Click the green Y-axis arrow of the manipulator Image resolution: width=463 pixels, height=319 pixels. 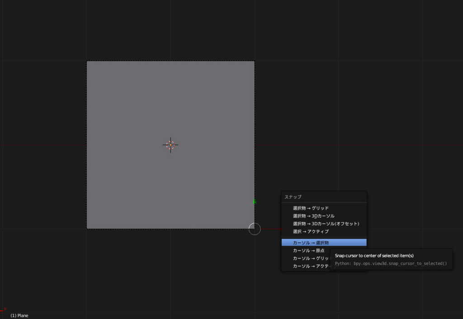255,201
